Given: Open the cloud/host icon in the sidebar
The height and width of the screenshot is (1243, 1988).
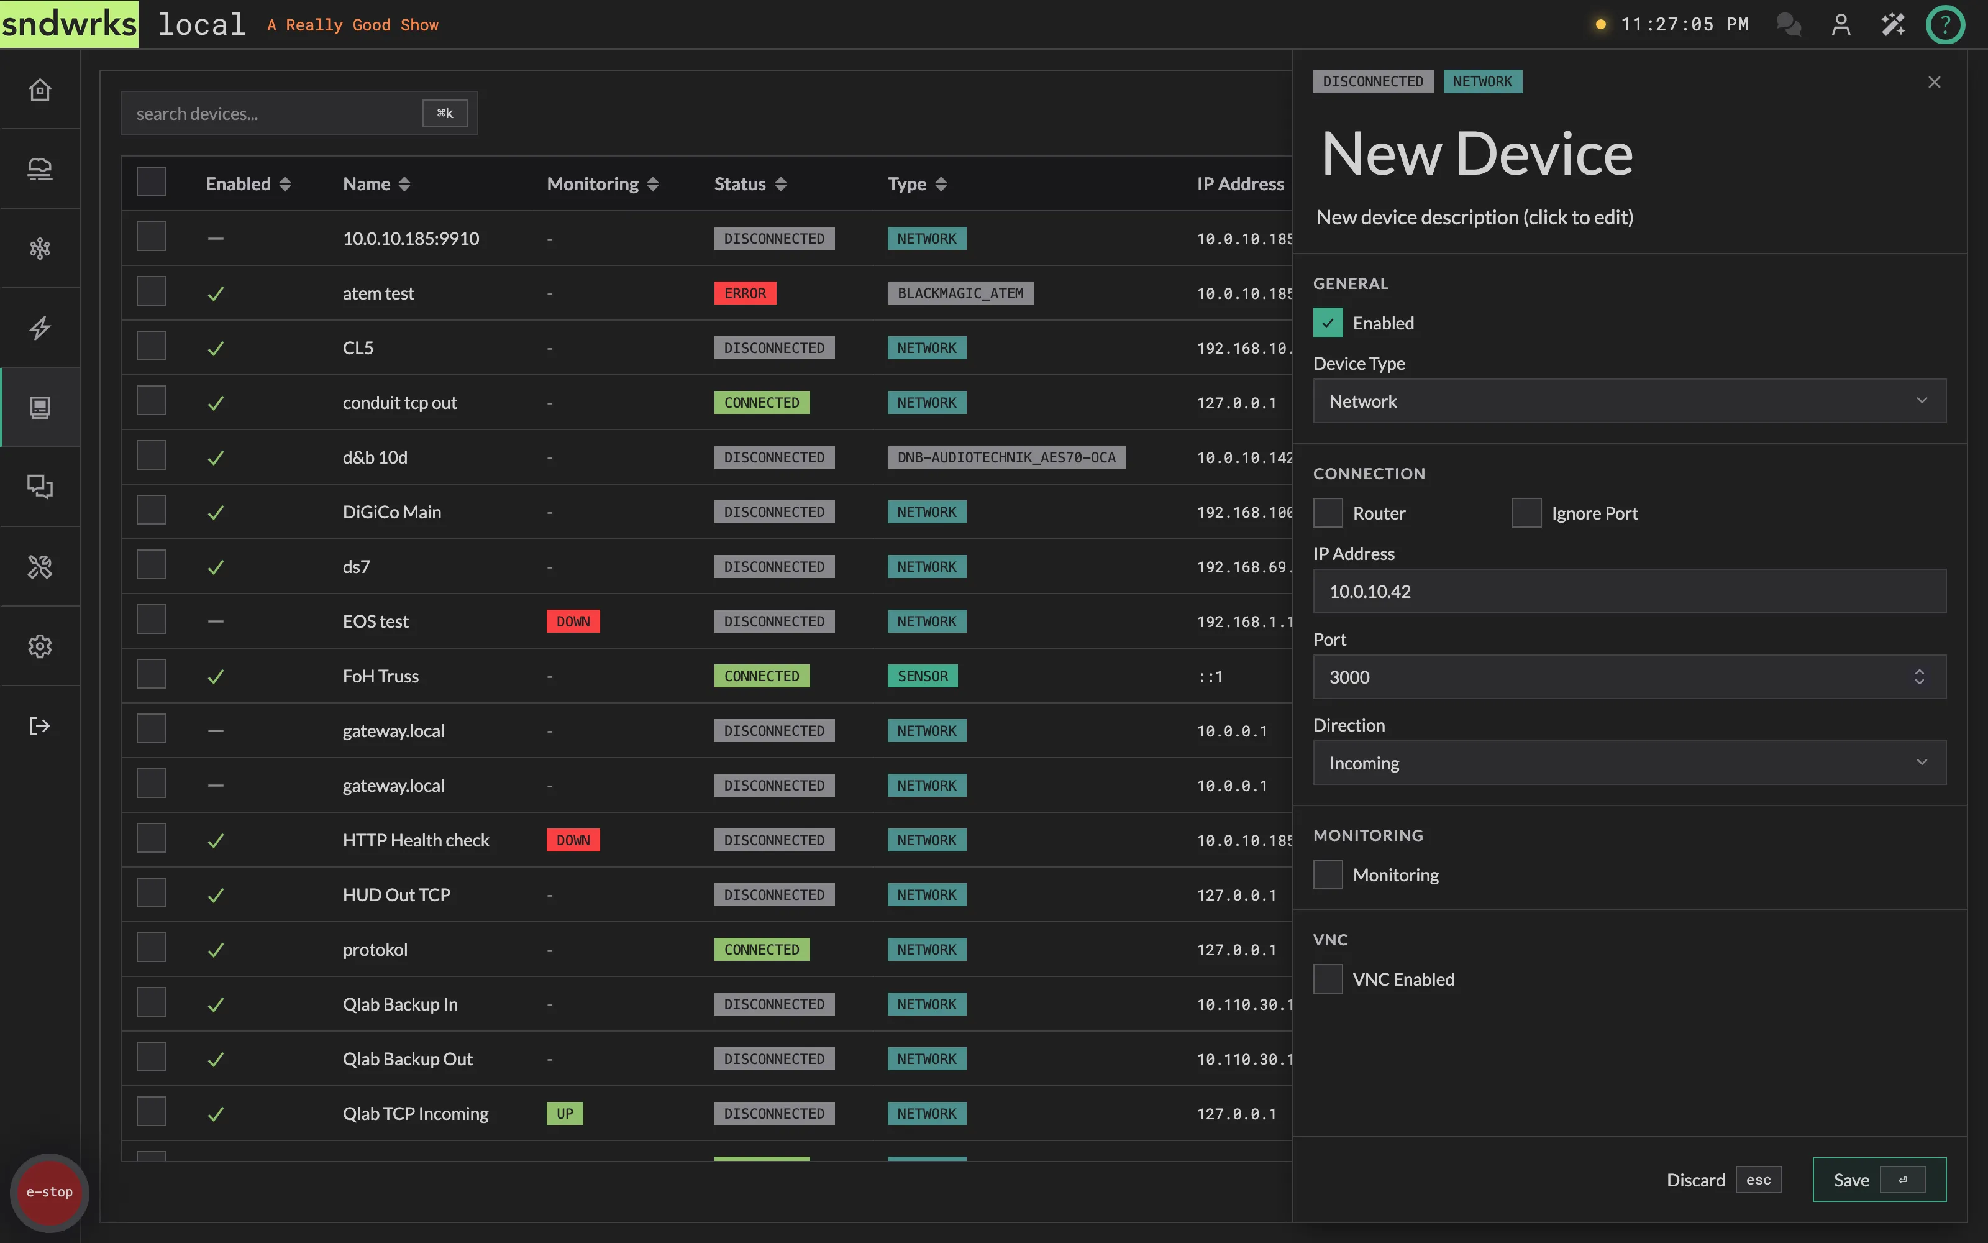Looking at the screenshot, I should [x=39, y=169].
